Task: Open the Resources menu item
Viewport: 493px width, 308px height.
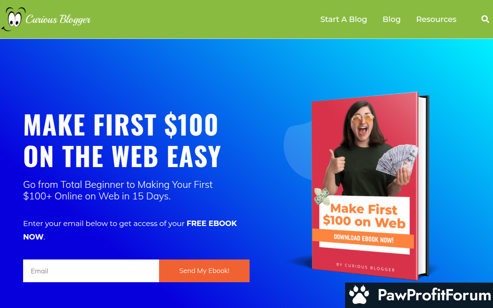Action: coord(436,19)
